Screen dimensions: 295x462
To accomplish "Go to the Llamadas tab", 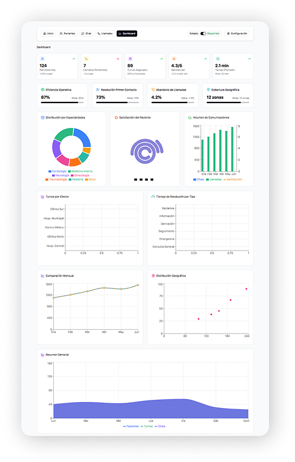I will 105,34.
